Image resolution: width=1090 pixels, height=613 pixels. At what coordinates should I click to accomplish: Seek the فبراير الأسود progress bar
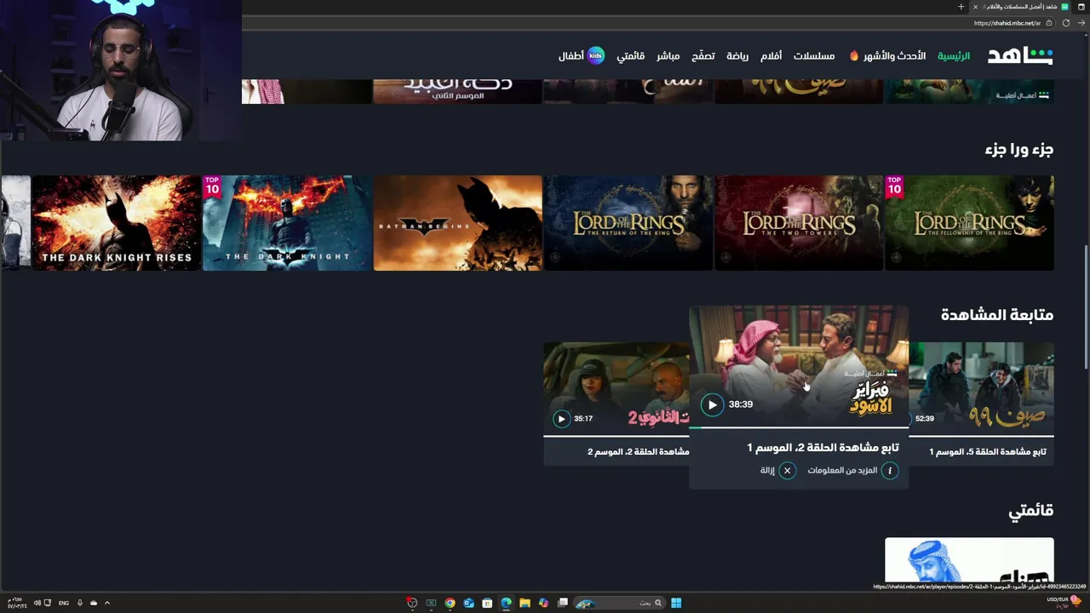click(x=799, y=427)
